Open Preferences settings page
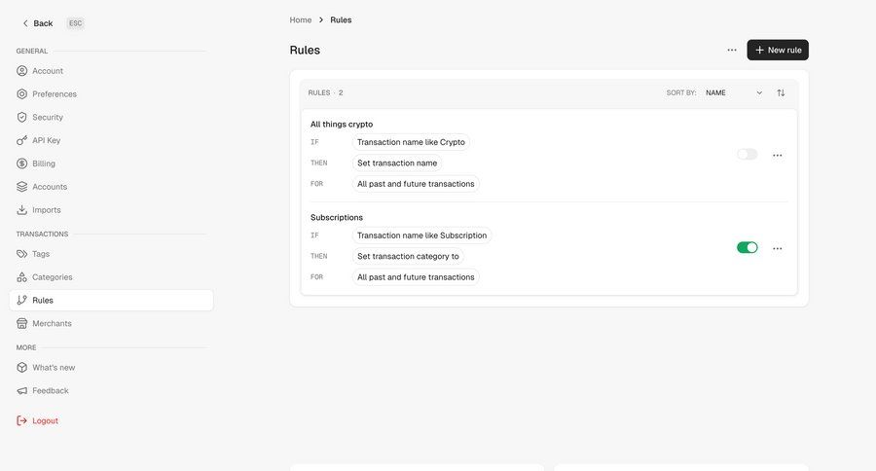This screenshot has height=471, width=876. point(111,93)
